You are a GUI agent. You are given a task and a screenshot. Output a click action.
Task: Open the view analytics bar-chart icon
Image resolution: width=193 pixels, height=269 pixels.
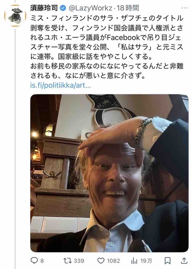point(134,261)
